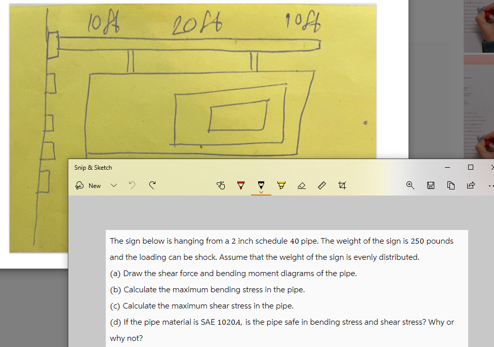This screenshot has height=347, width=494.
Task: Activate the eraser tool
Action: (302, 185)
